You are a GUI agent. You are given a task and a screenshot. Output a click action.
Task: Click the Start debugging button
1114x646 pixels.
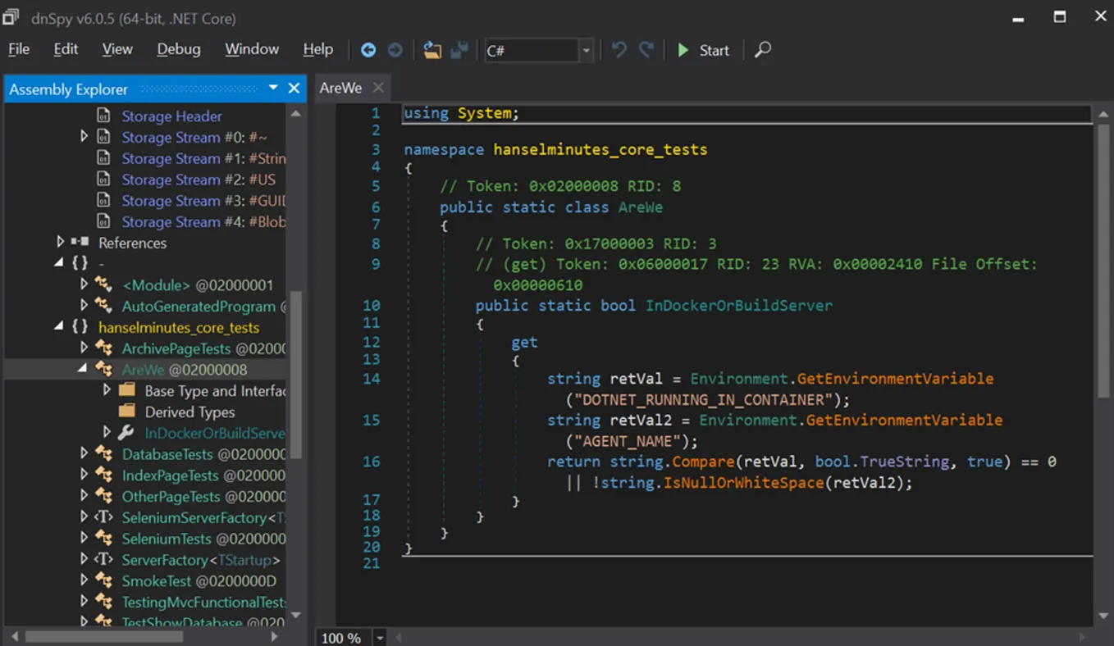click(703, 50)
